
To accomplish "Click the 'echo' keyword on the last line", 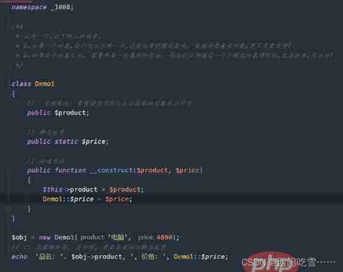I will pyautogui.click(x=20, y=257).
